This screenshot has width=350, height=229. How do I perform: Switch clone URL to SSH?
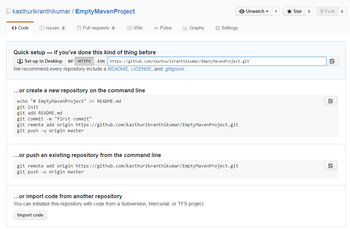(x=101, y=61)
